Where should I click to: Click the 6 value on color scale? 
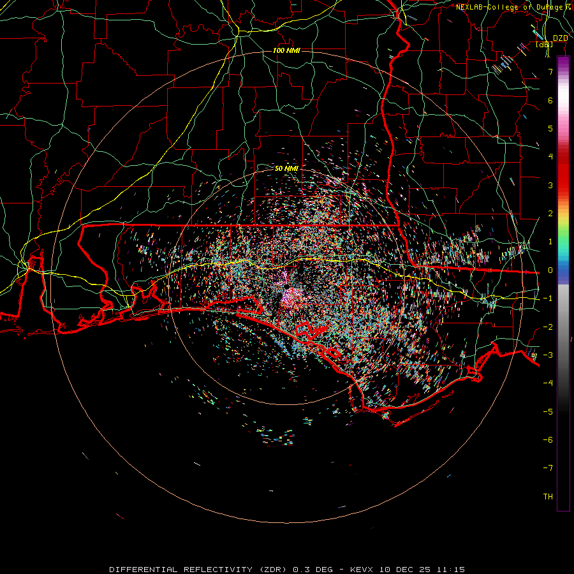(x=550, y=100)
